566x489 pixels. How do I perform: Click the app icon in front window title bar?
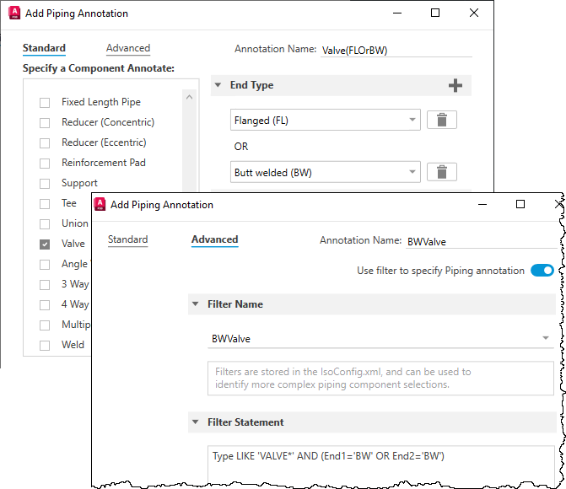100,204
